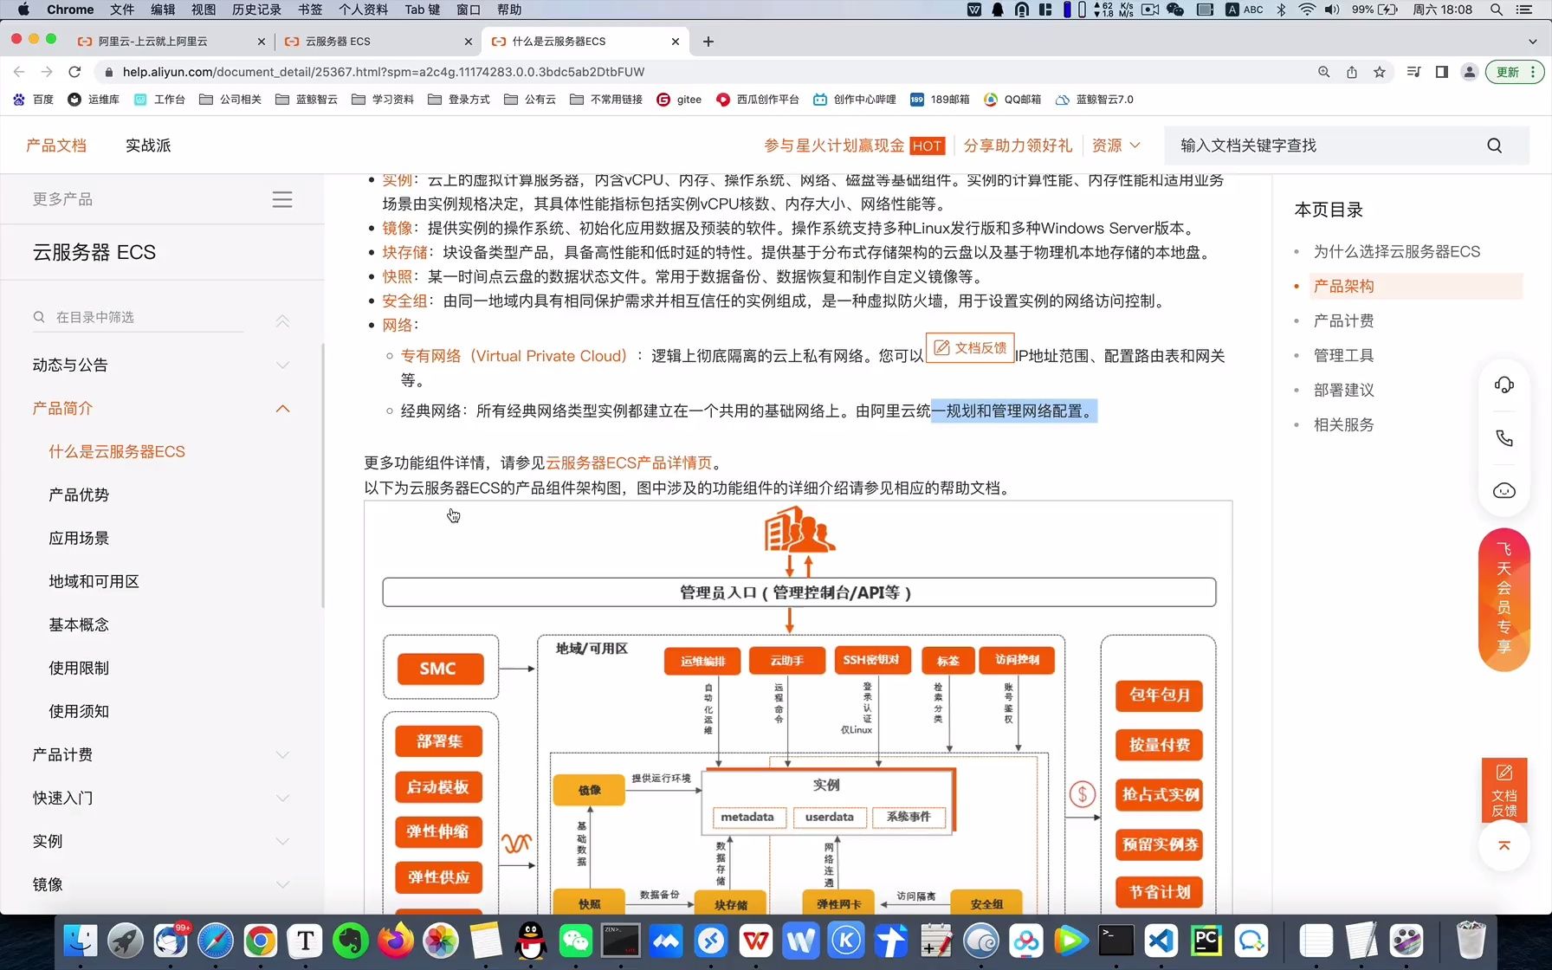Collapse all with double chevron near filter box
1552x970 pixels.
[x=282, y=320]
